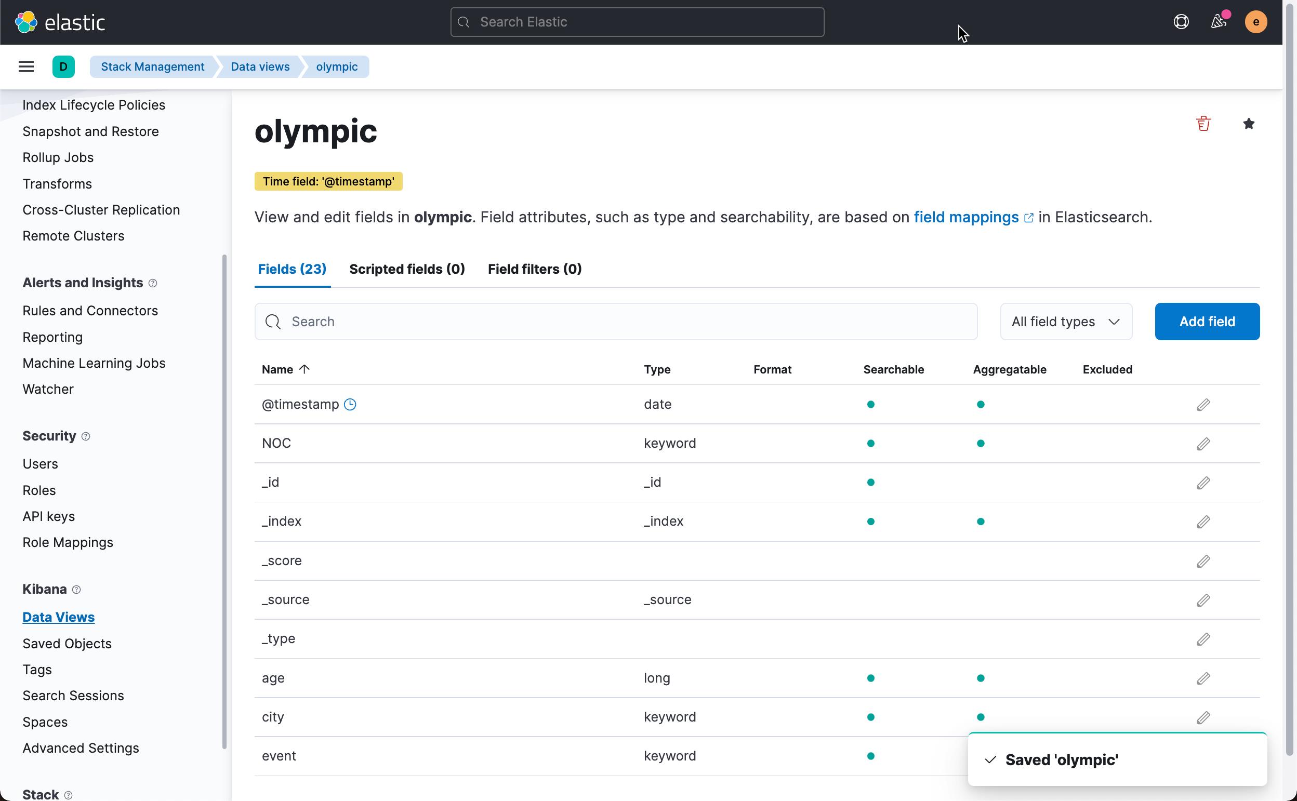This screenshot has width=1297, height=801.
Task: Click the page vertical scrollbar
Action: tap(1290, 379)
